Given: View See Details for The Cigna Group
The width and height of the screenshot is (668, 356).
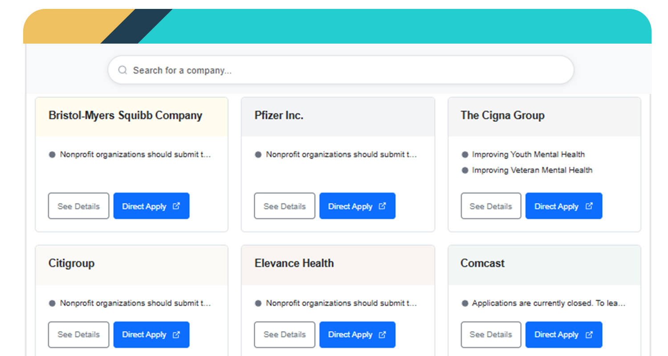Looking at the screenshot, I should pos(491,206).
